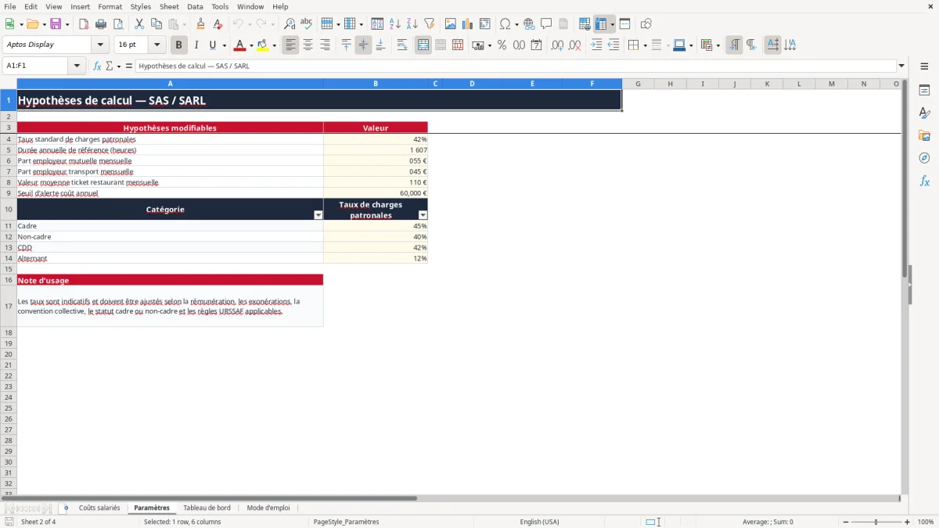Open Taux de charges filter arrow
The height and width of the screenshot is (528, 939).
[423, 214]
